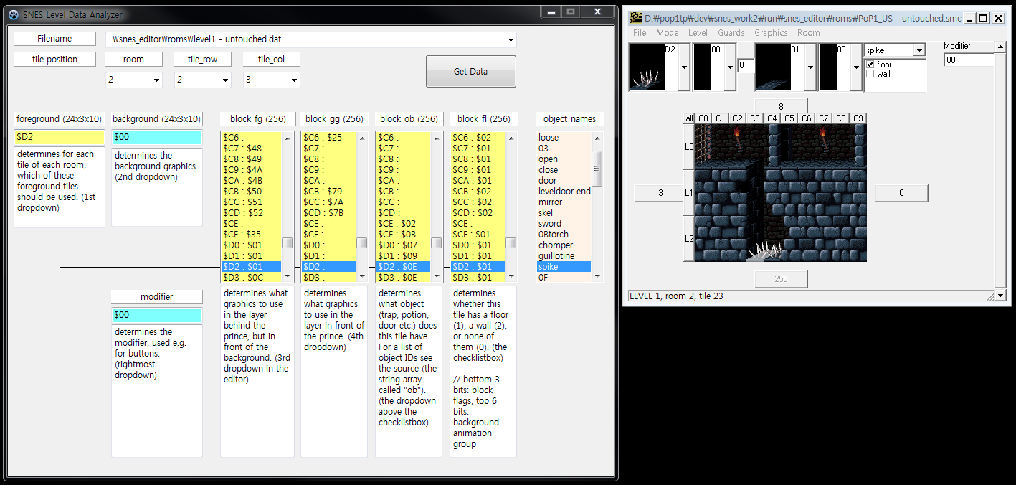
Task: Open the fourth tile dropdown arrow next to spike combo
Action: click(x=855, y=67)
